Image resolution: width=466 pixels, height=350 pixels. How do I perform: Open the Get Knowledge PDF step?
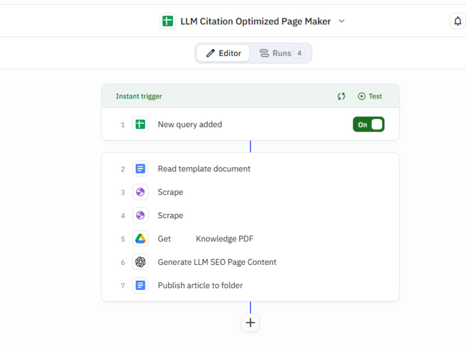click(250, 238)
